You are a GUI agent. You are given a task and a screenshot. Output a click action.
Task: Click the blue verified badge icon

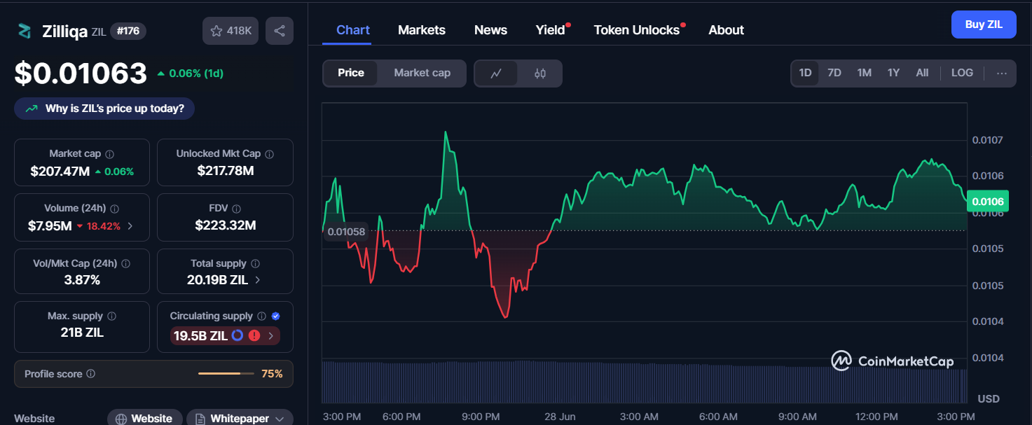coord(276,316)
